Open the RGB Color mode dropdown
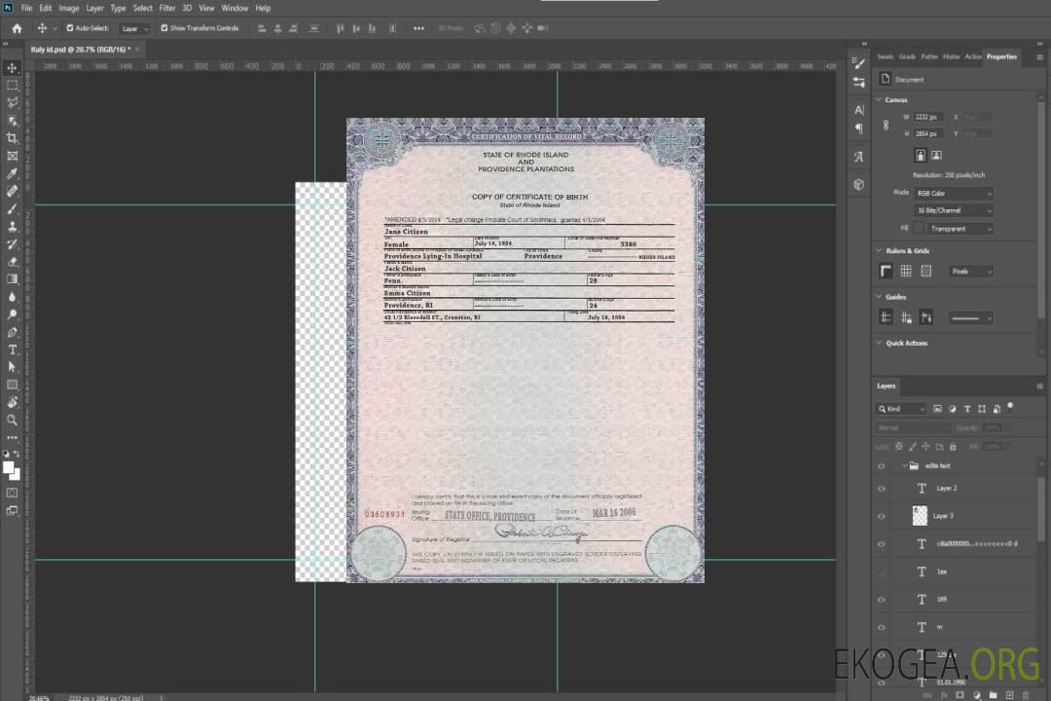The height and width of the screenshot is (701, 1051). pos(953,193)
